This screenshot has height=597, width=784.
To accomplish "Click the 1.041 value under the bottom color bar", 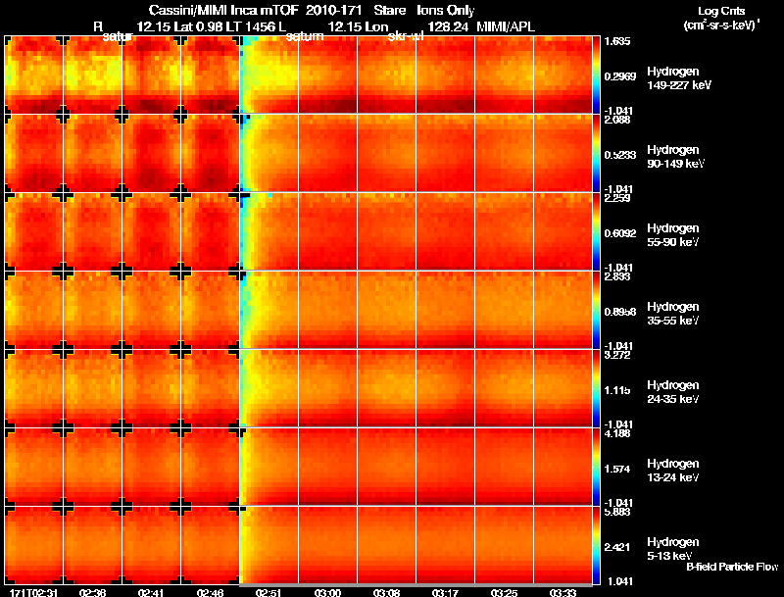I will point(618,581).
